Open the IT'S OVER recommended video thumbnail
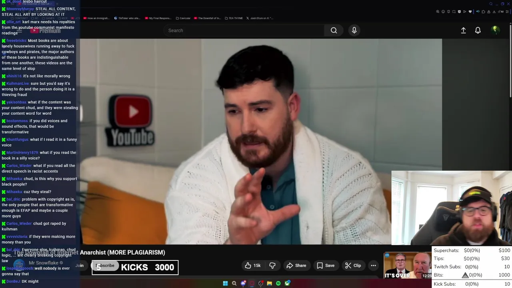Image resolution: width=512 pixels, height=288 pixels. 408,265
